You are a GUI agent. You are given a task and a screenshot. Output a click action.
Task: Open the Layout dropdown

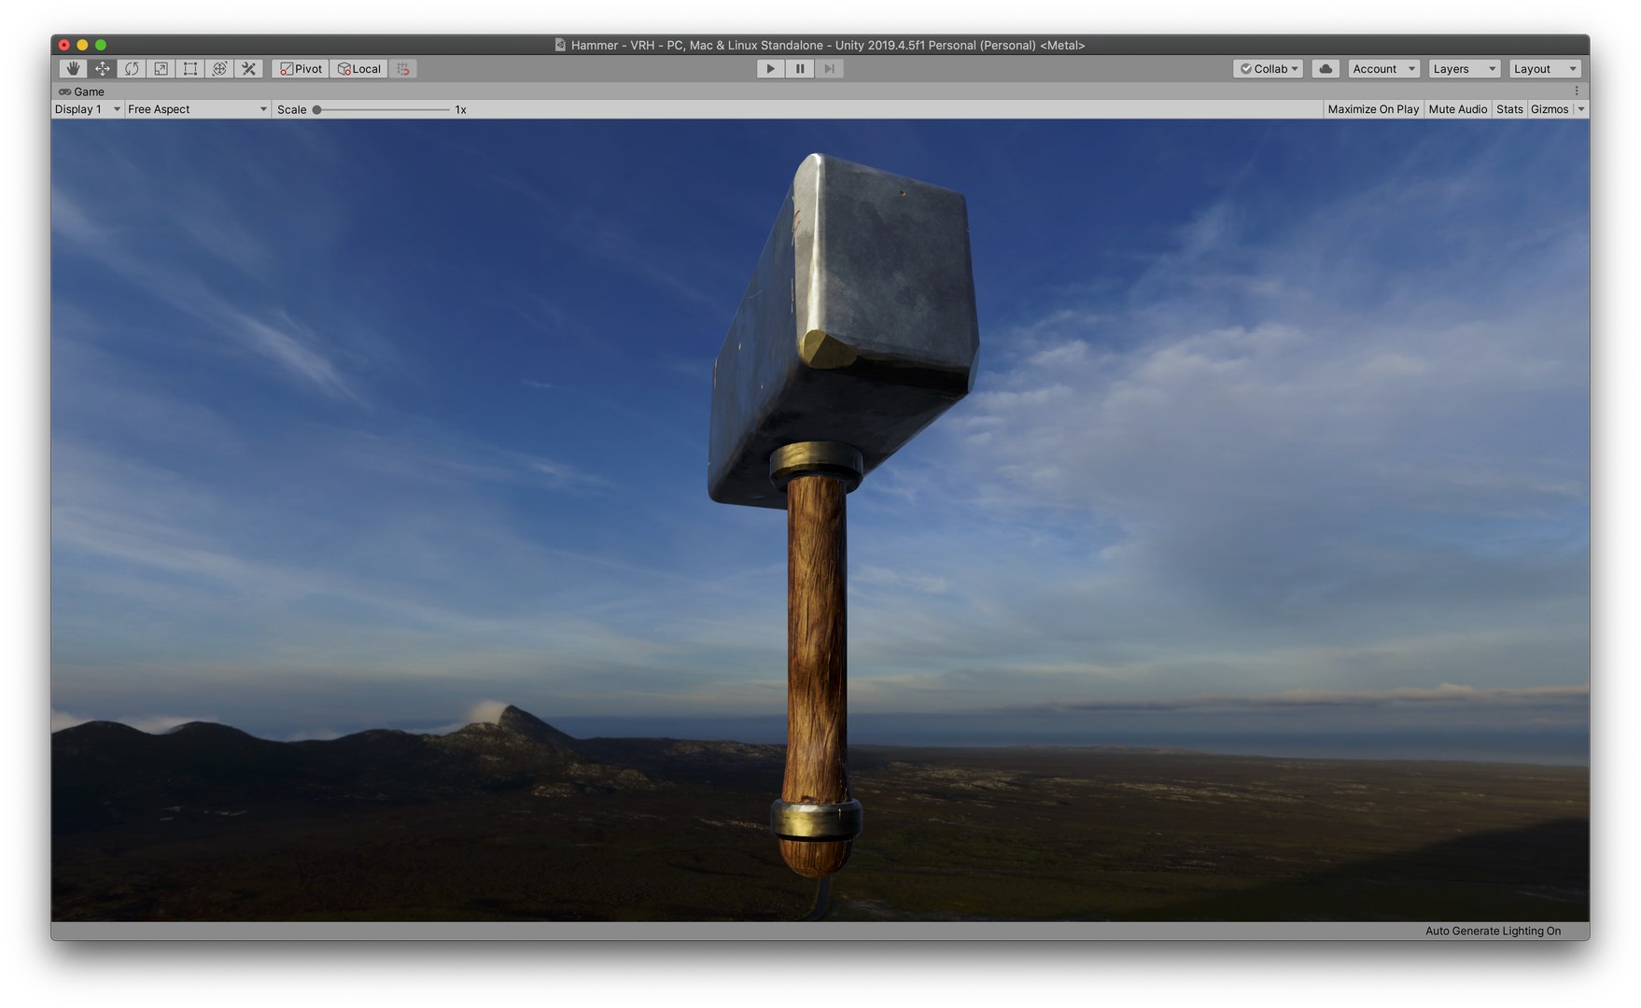pos(1545,69)
